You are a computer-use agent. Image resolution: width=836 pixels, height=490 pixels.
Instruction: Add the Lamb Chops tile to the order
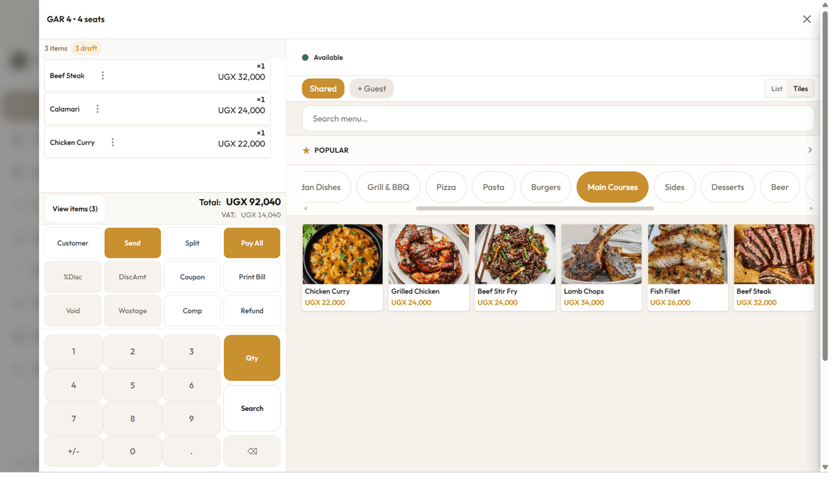click(601, 267)
